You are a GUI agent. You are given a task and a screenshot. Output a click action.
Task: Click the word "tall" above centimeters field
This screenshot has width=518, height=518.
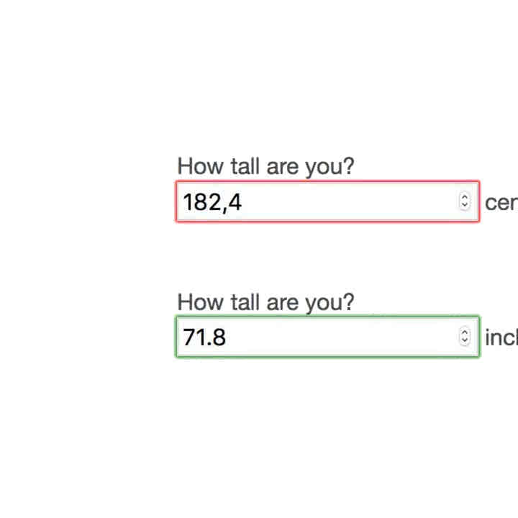[x=245, y=166]
